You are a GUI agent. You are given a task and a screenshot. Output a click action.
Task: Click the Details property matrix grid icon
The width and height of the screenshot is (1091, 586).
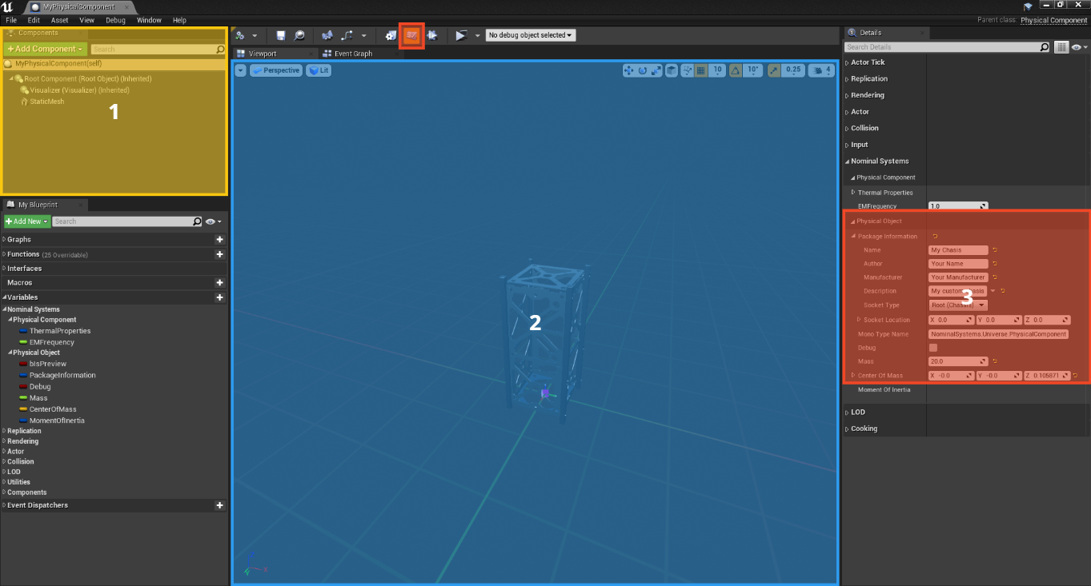point(1061,47)
